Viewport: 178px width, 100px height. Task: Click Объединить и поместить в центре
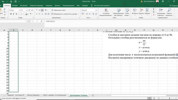point(64,14)
